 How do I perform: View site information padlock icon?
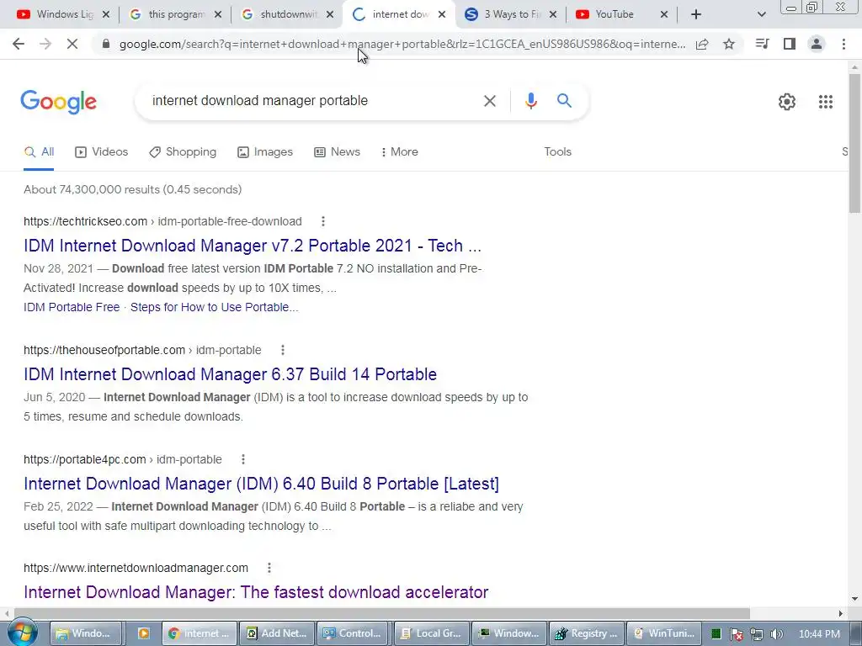(x=106, y=44)
